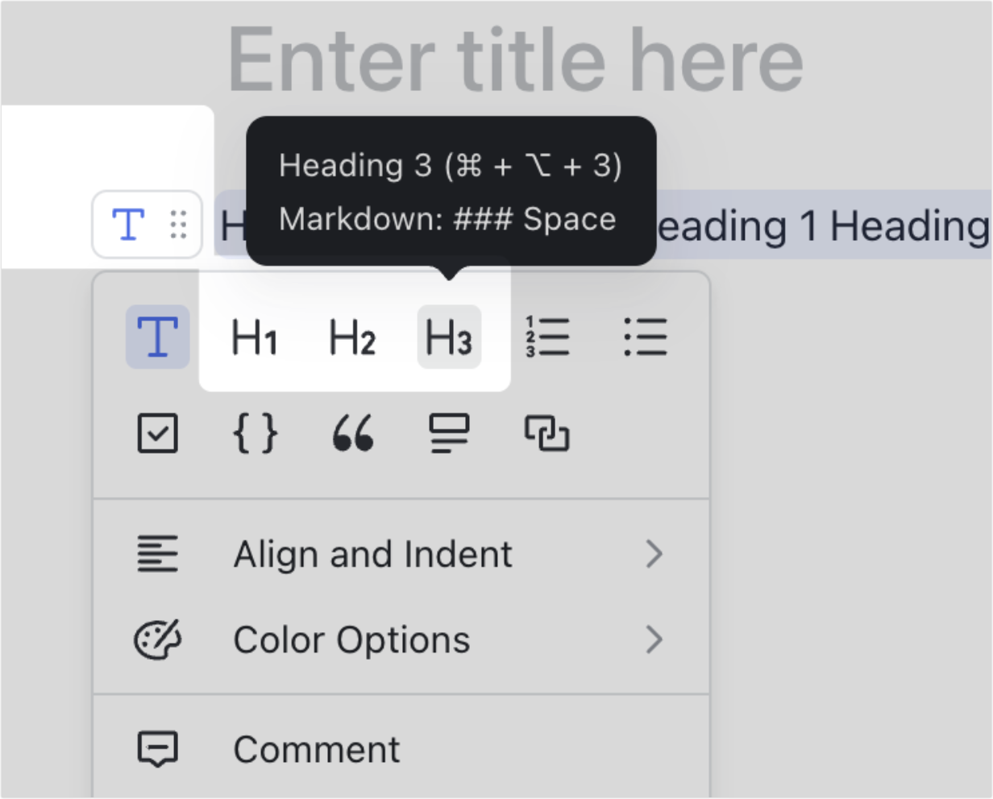Select Color Options menu entry
Viewport: 993px width, 799px height.
click(x=351, y=640)
